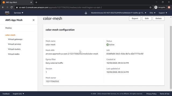
Task: Click the AWS logo home icon
Action: (x=7, y=13)
